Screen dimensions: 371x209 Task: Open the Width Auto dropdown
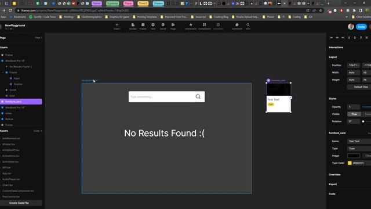pyautogui.click(x=354, y=73)
